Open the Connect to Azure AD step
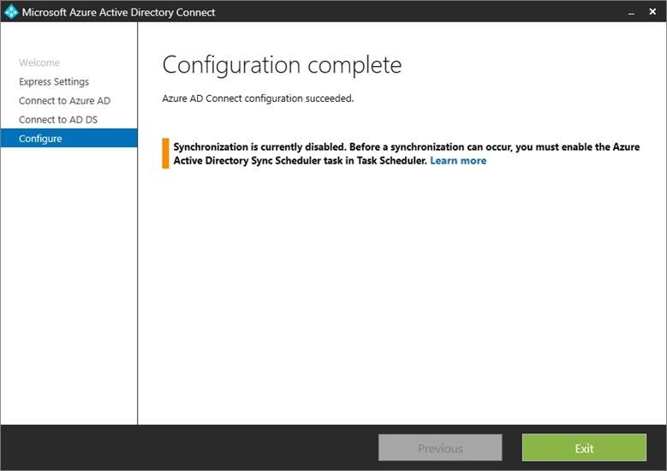 pyautogui.click(x=65, y=101)
